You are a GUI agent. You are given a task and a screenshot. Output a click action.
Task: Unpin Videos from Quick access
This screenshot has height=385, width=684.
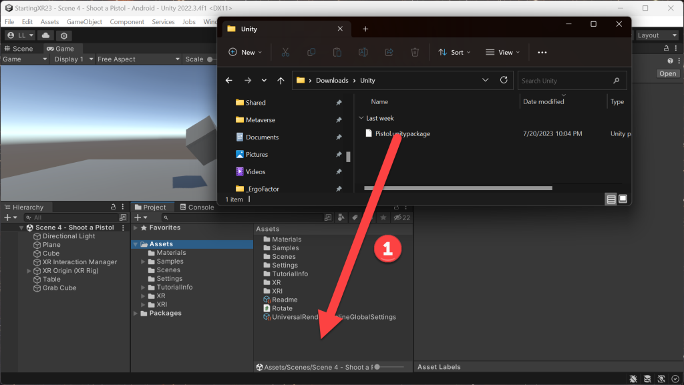[x=339, y=171]
